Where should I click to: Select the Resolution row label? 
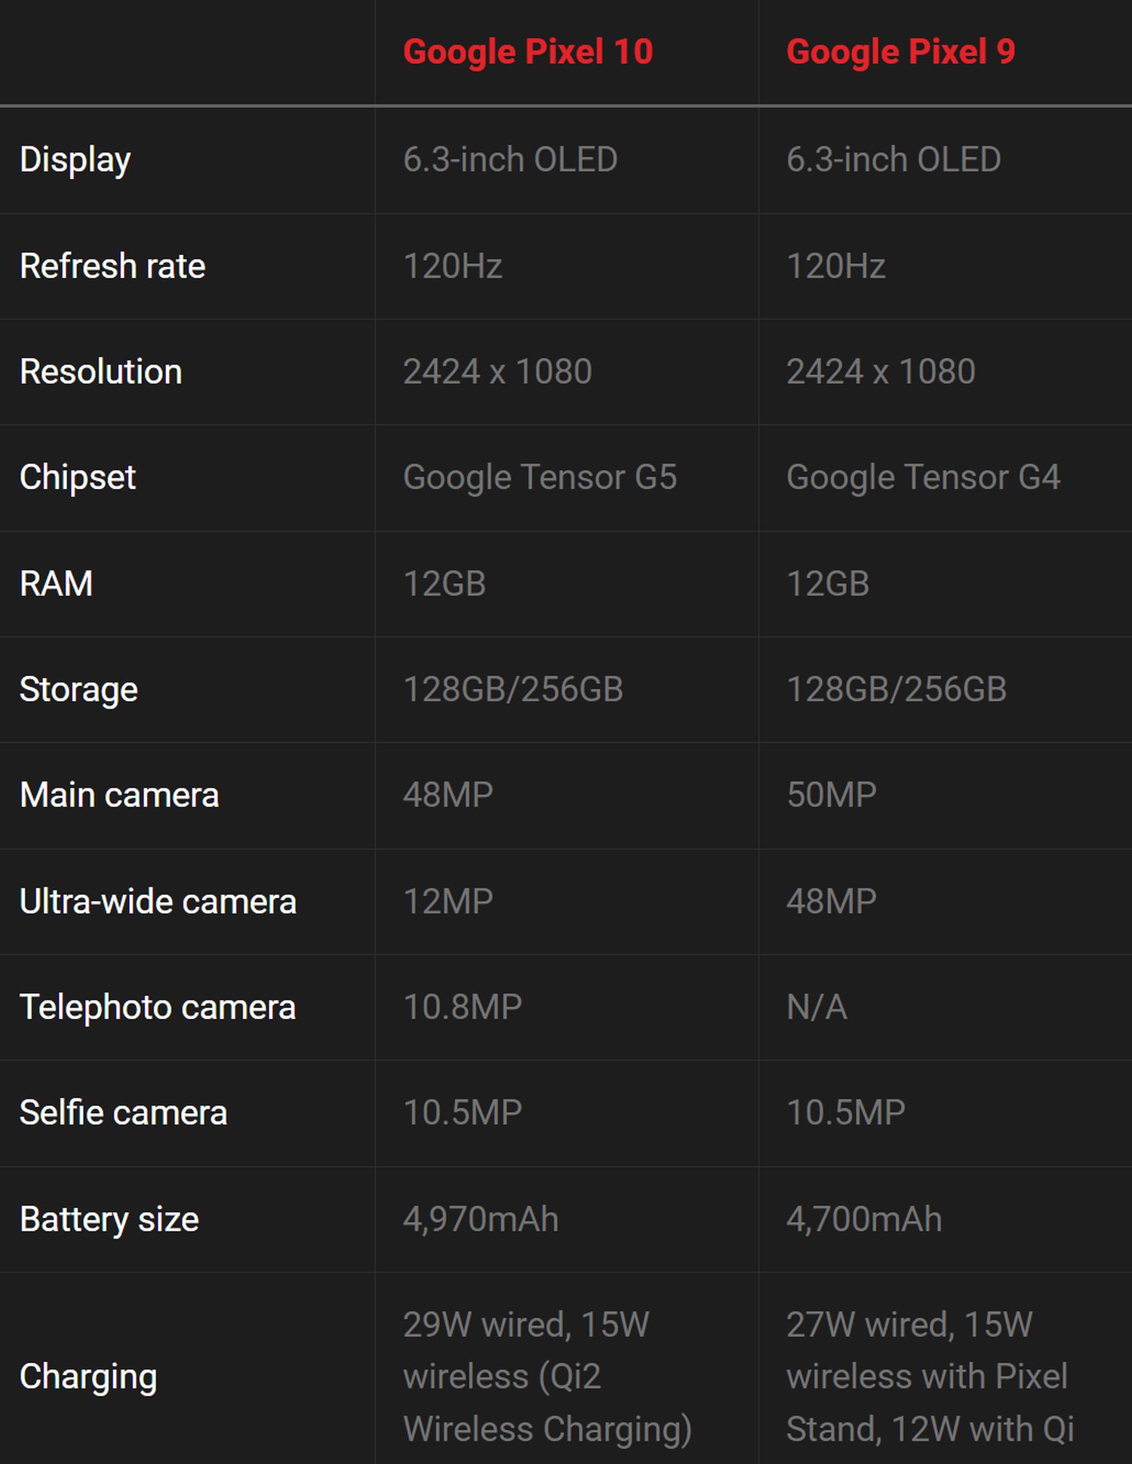pyautogui.click(x=101, y=371)
